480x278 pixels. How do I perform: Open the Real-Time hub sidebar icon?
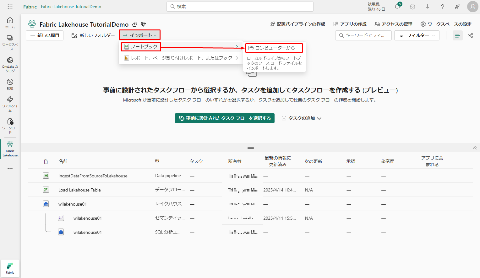pyautogui.click(x=10, y=103)
